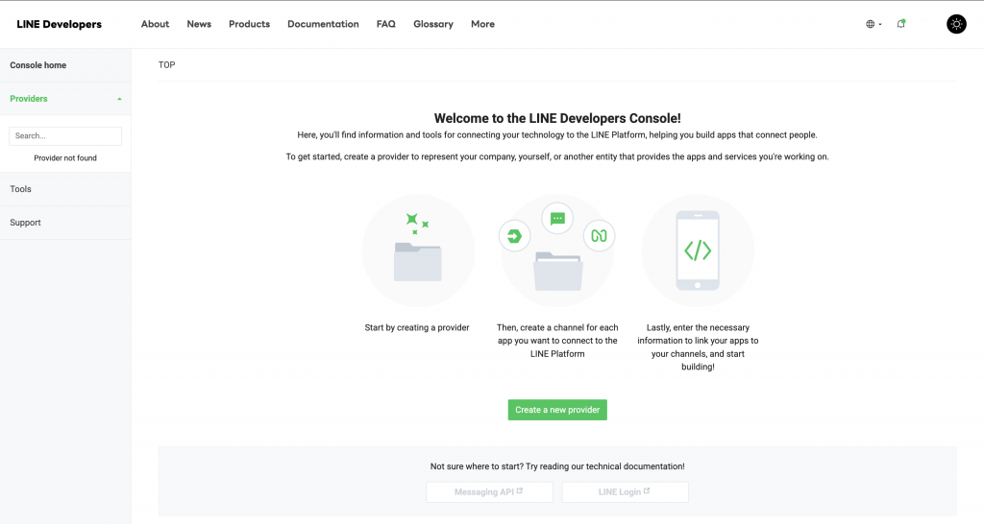Click 'Start by creating a provider' caption
Viewport: 984px width, 524px height.
(x=417, y=327)
